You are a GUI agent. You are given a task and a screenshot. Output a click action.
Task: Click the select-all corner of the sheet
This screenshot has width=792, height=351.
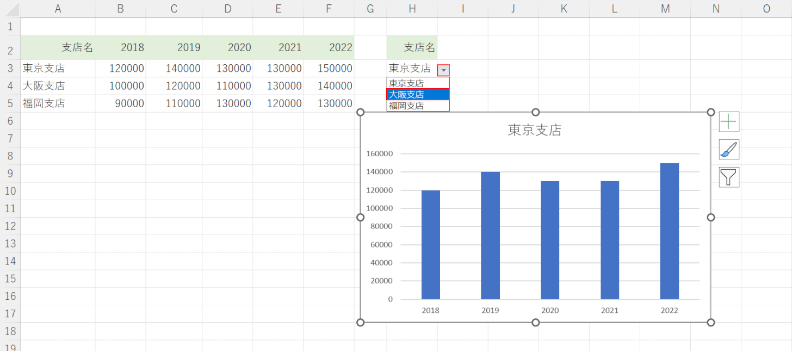10,8
